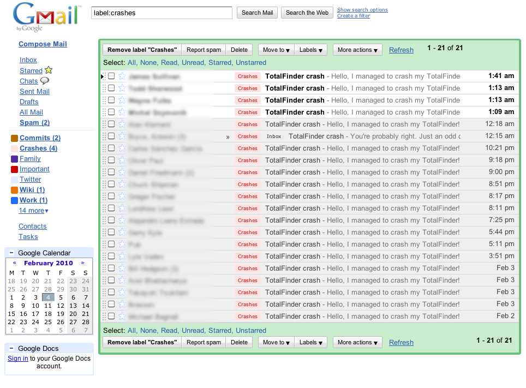526x388 pixels.
Task: Expand the top More actions menu
Action: [357, 50]
